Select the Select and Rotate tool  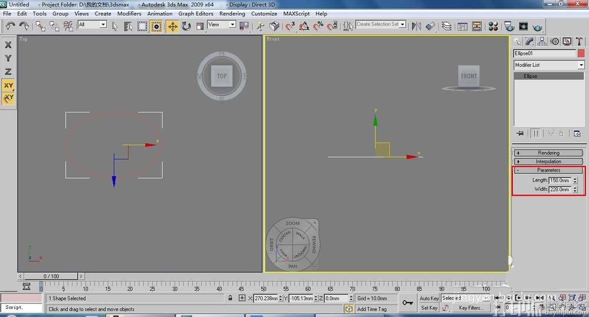pyautogui.click(x=186, y=26)
